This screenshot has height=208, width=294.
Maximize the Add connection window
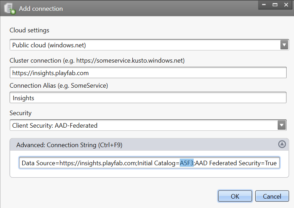point(275,5)
